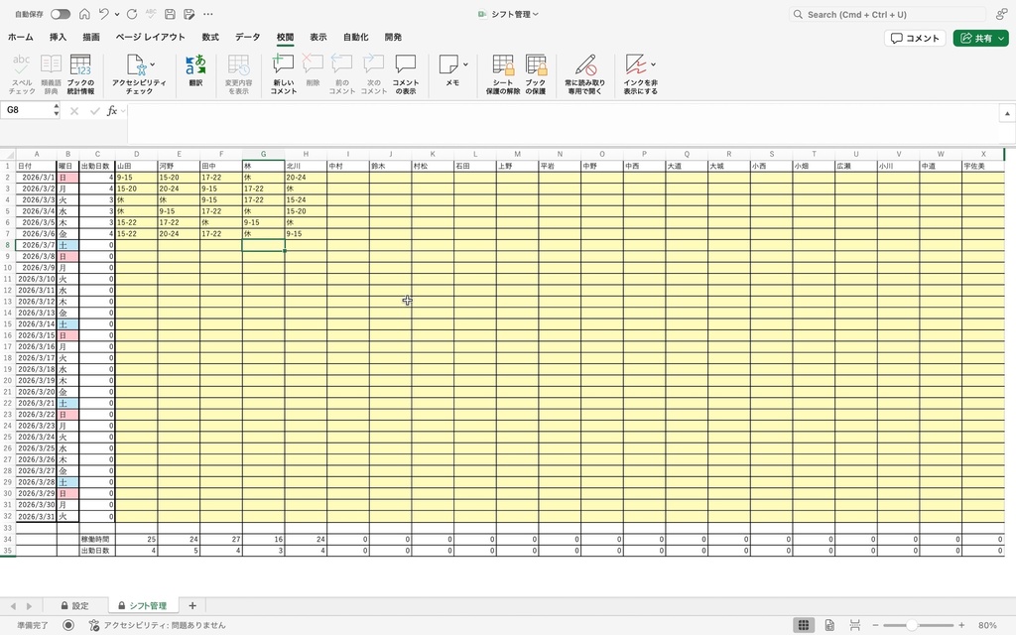Open the 挿入 ribbon tab
This screenshot has height=635, width=1016.
pos(58,37)
